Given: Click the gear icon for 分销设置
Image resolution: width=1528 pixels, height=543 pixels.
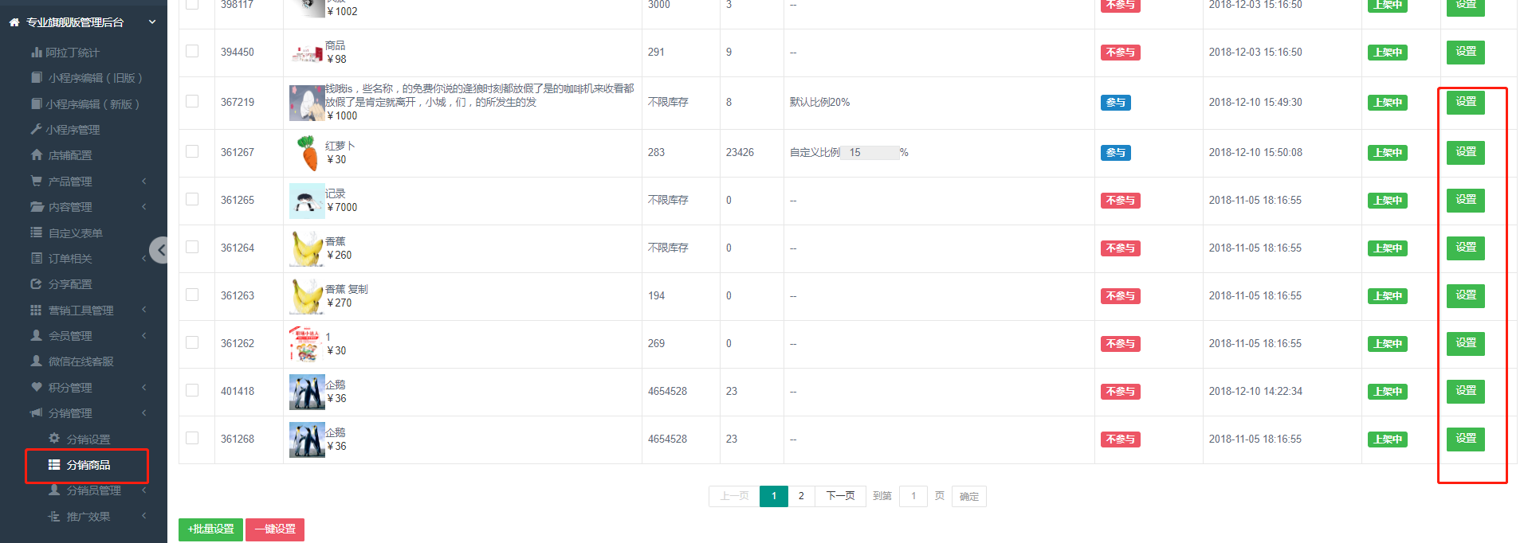Looking at the screenshot, I should point(54,439).
